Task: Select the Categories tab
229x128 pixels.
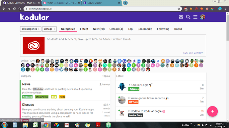Action: tap(68, 29)
